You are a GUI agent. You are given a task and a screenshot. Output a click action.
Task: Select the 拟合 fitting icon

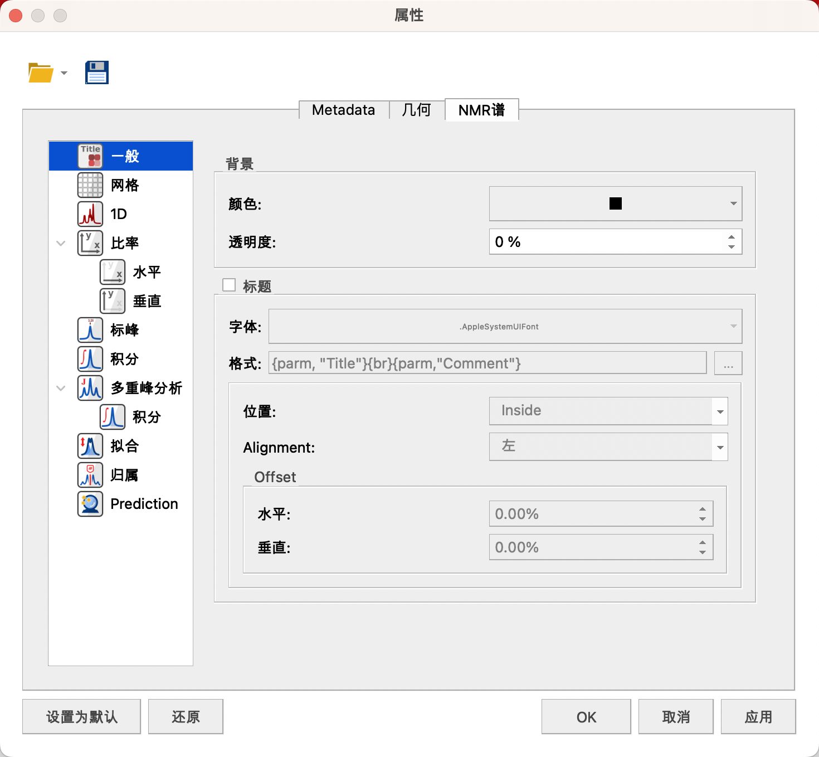click(x=90, y=446)
